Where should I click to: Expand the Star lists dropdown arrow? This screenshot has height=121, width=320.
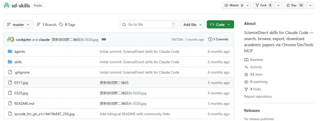(310, 6)
